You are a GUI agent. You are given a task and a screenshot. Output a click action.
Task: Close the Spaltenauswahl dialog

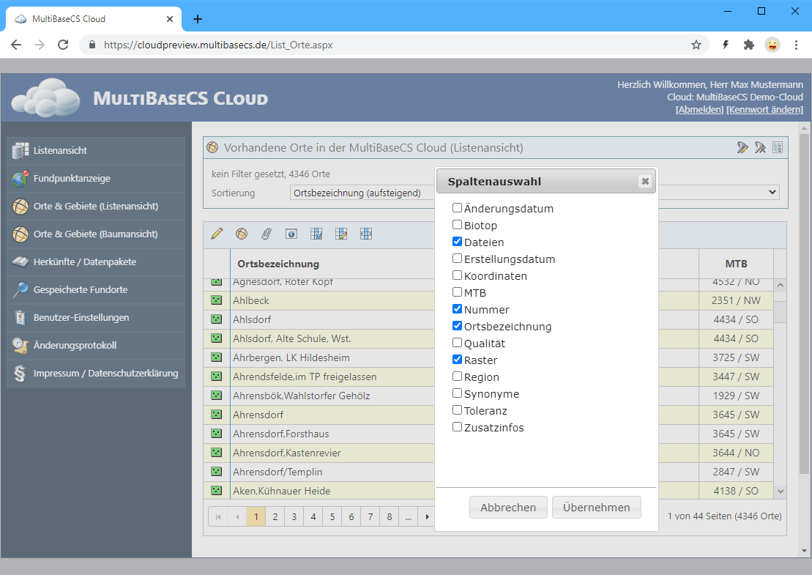point(644,182)
